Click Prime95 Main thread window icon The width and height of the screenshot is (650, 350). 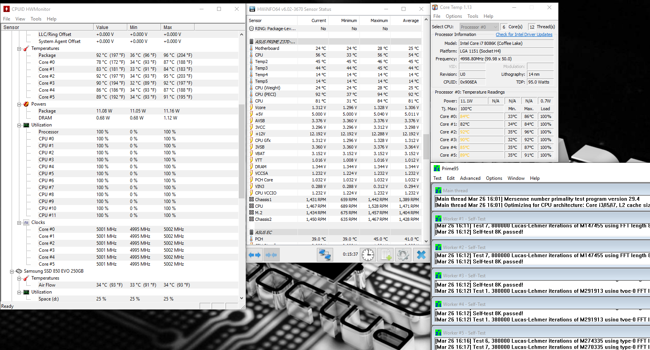438,190
